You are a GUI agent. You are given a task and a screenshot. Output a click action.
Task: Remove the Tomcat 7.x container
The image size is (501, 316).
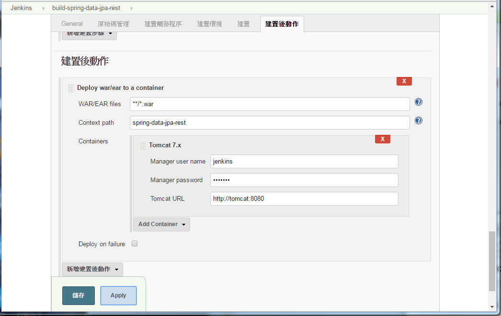tap(383, 139)
